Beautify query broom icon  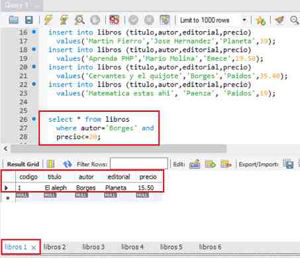point(279,20)
